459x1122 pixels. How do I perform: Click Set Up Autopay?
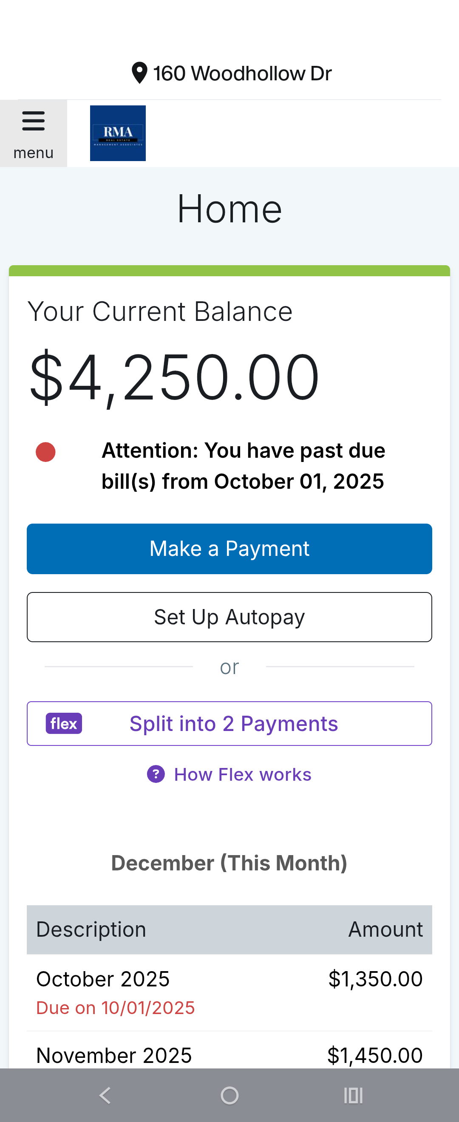pyautogui.click(x=229, y=617)
